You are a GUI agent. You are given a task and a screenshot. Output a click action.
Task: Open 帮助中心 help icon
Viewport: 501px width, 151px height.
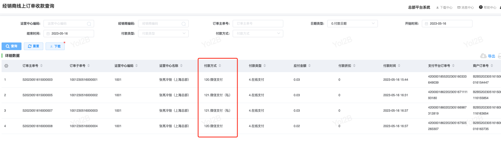(481, 7)
